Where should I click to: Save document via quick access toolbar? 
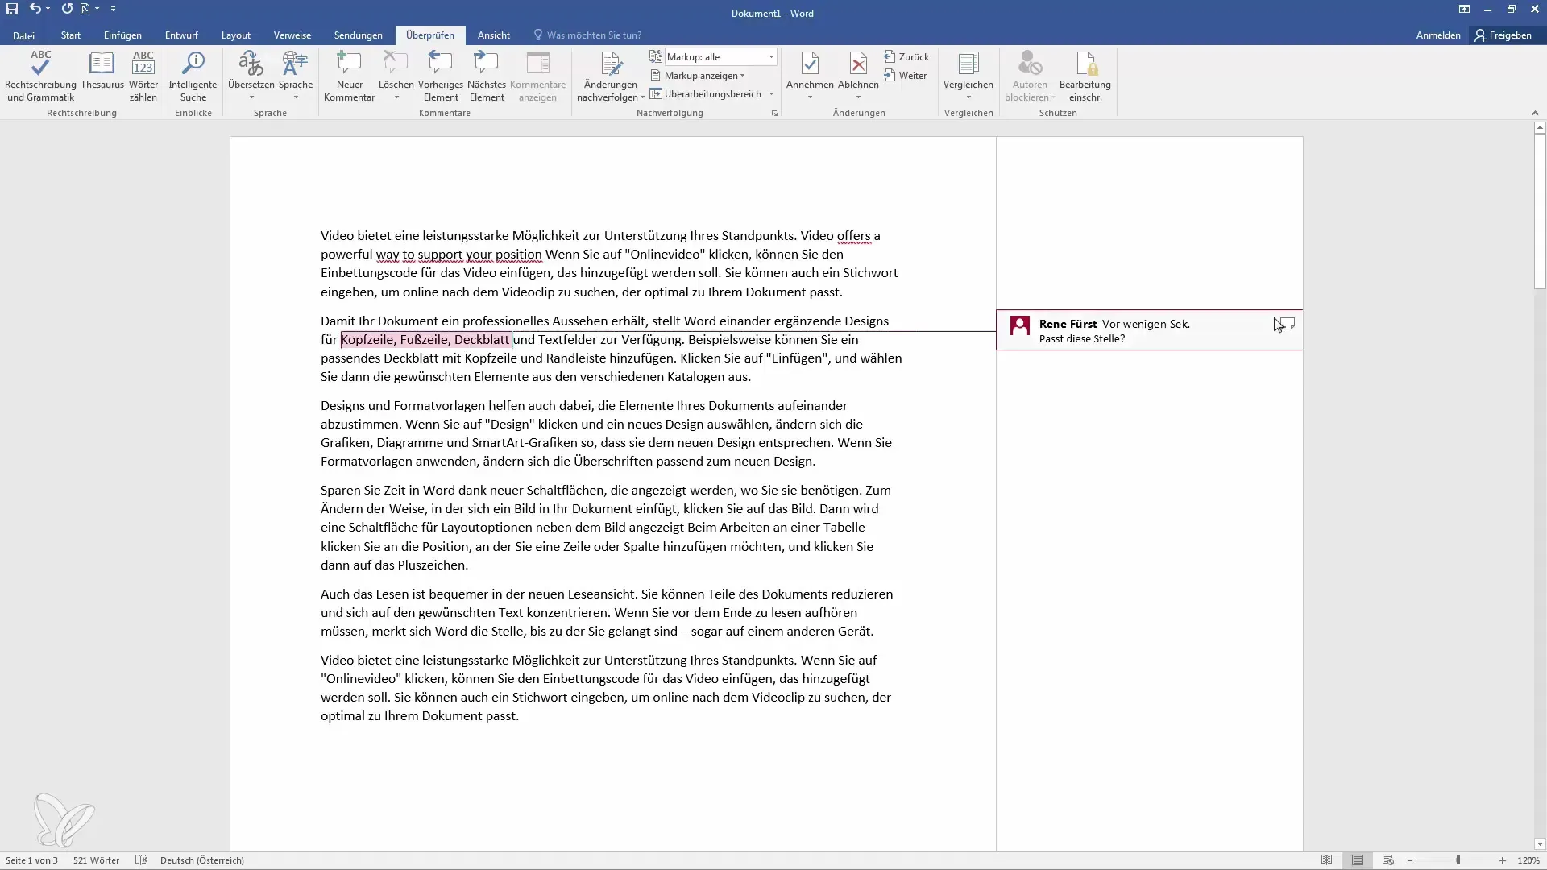(12, 9)
